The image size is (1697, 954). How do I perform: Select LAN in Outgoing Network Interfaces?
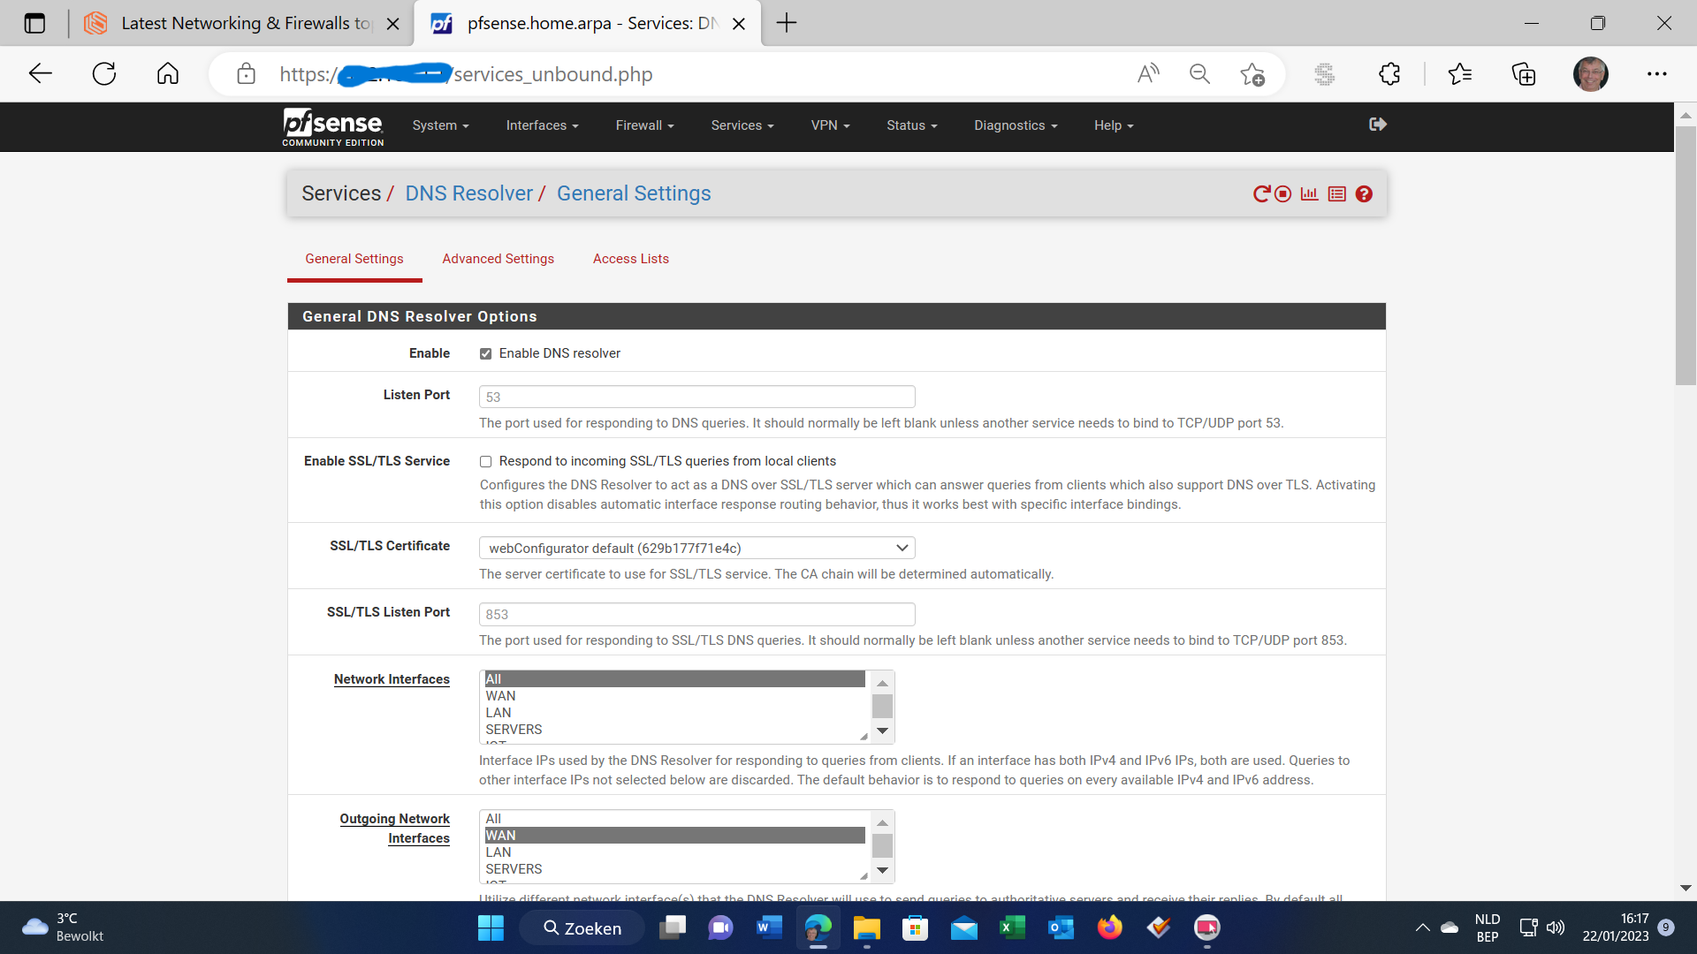tap(674, 852)
